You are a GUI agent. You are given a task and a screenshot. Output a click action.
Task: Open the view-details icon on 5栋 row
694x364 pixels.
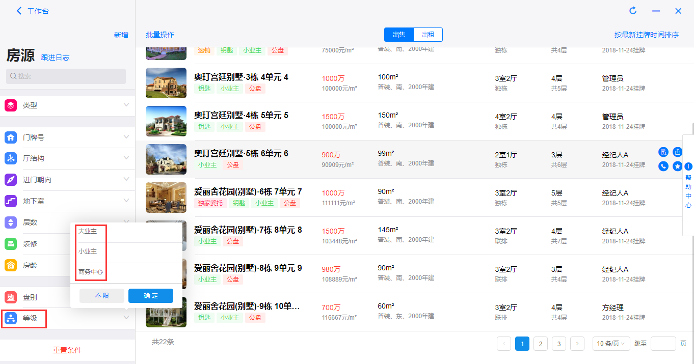click(x=663, y=152)
